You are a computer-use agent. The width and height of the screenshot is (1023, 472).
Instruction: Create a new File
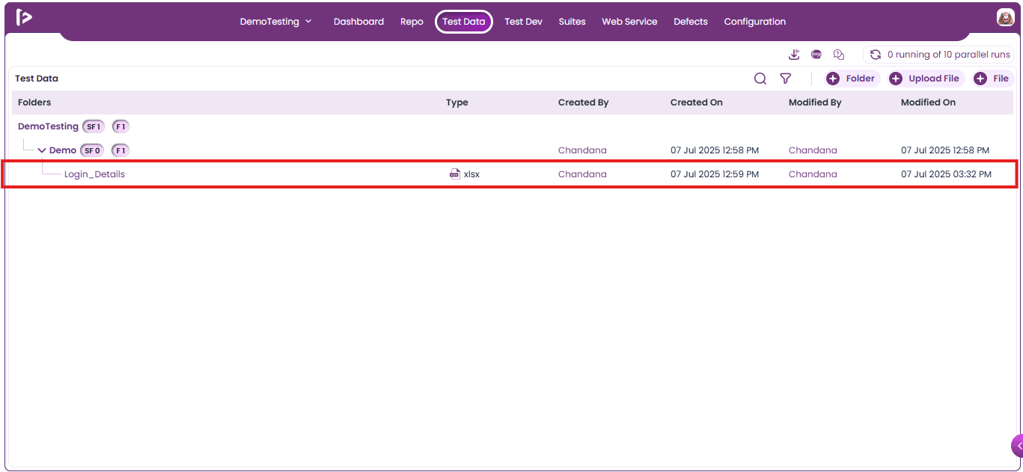click(992, 79)
